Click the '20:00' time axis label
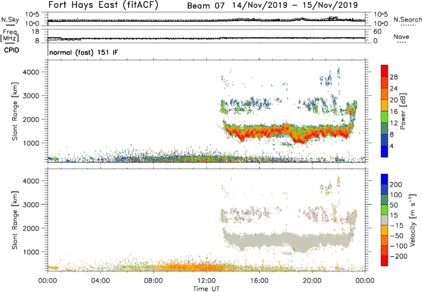The width and height of the screenshot is (422, 292). coord(312,281)
